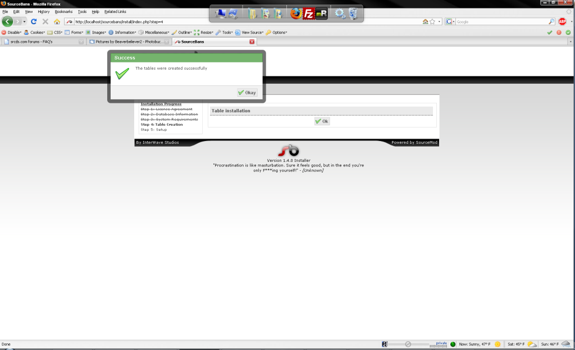Open the mIRC icon in the dock
Screen dimensions: 575x350
(321, 14)
